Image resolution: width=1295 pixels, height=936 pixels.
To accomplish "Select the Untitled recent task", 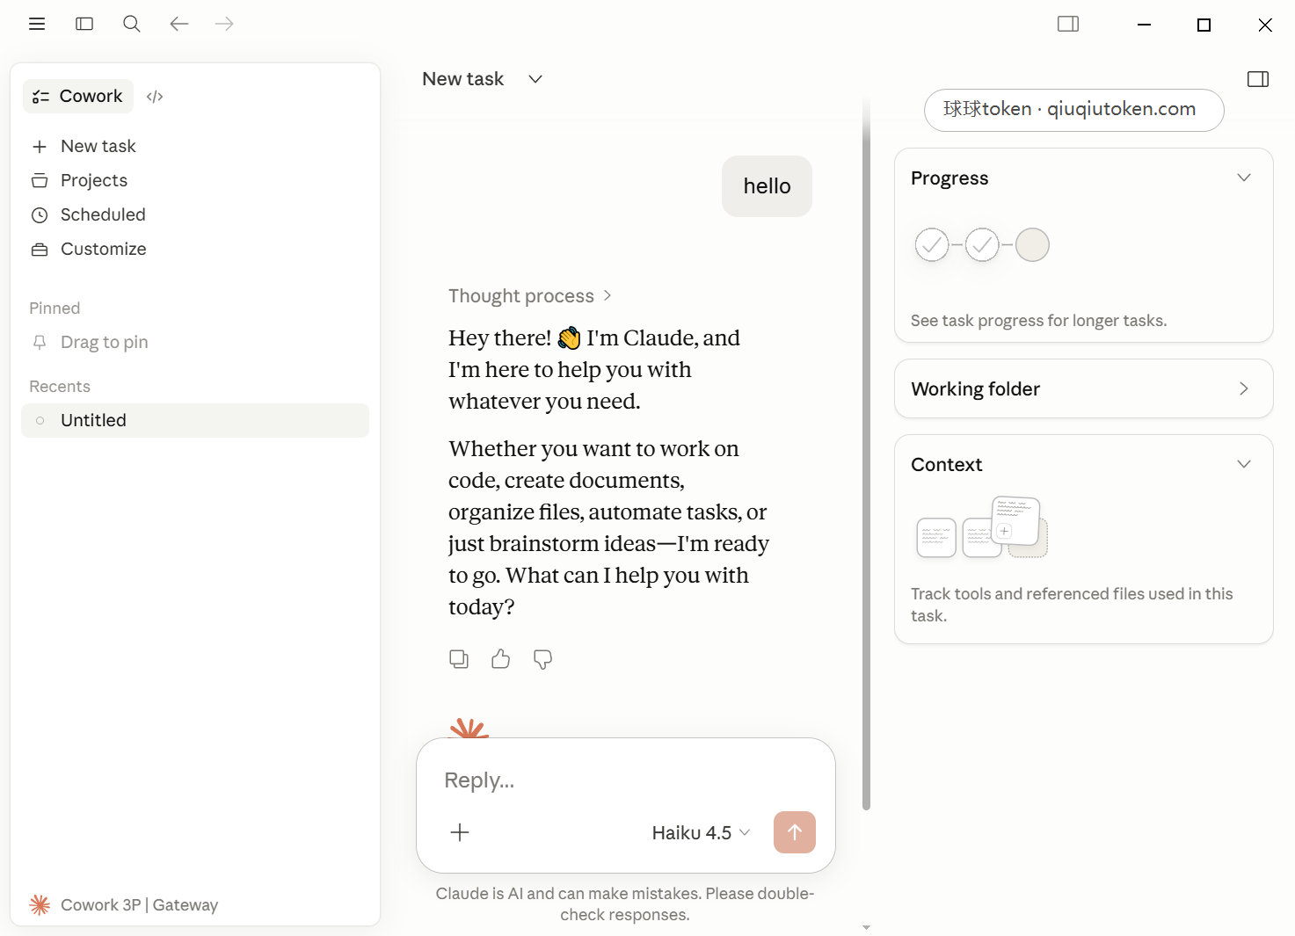I will coord(195,420).
